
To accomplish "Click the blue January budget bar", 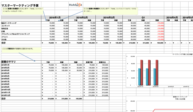I will 140,77.
